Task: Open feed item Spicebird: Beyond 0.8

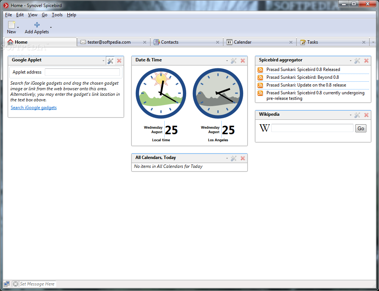Action: [x=303, y=77]
